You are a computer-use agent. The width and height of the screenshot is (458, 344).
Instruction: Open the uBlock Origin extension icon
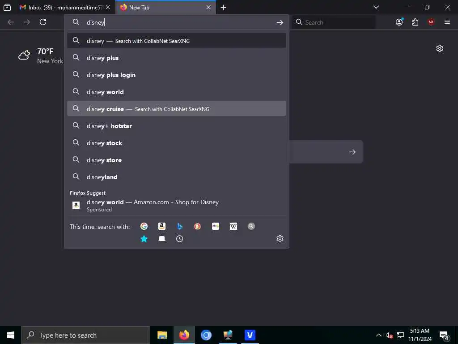point(431,22)
